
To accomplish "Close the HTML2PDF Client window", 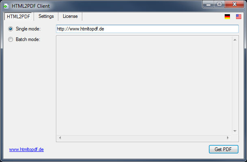I will [234, 4].
